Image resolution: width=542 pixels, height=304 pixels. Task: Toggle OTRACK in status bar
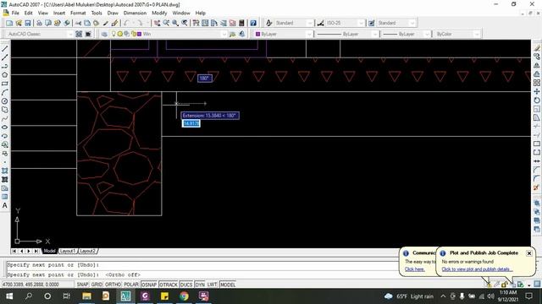(x=169, y=285)
